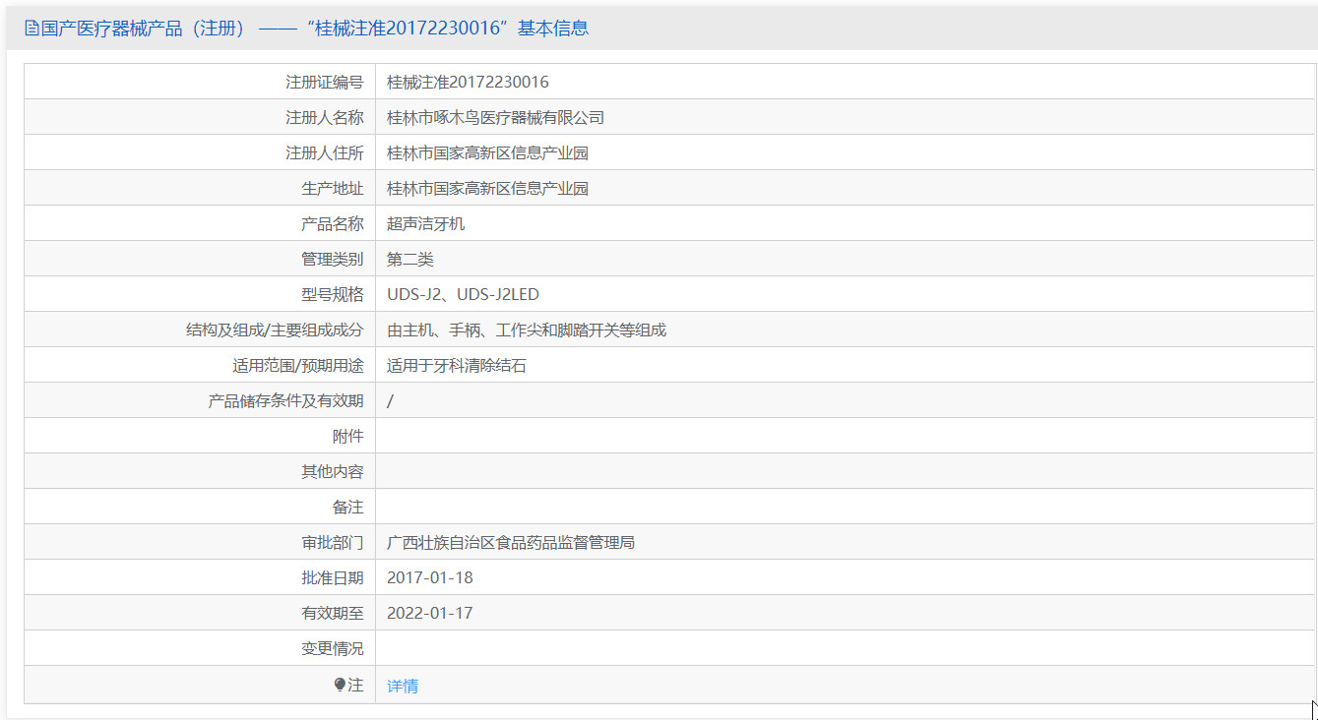This screenshot has width=1318, height=720.
Task: Open the 详情 link
Action: [403, 686]
